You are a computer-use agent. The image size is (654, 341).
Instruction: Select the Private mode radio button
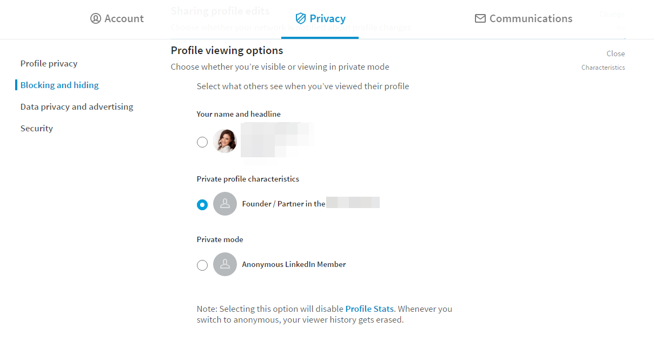click(202, 265)
